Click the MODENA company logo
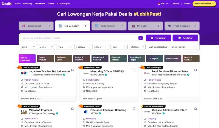Image resolution: width=219 pixels, height=128 pixels. click(147, 112)
